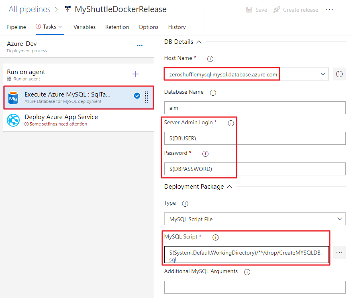Click the MySQL Script path field
This screenshot has width=351, height=298.
click(247, 255)
